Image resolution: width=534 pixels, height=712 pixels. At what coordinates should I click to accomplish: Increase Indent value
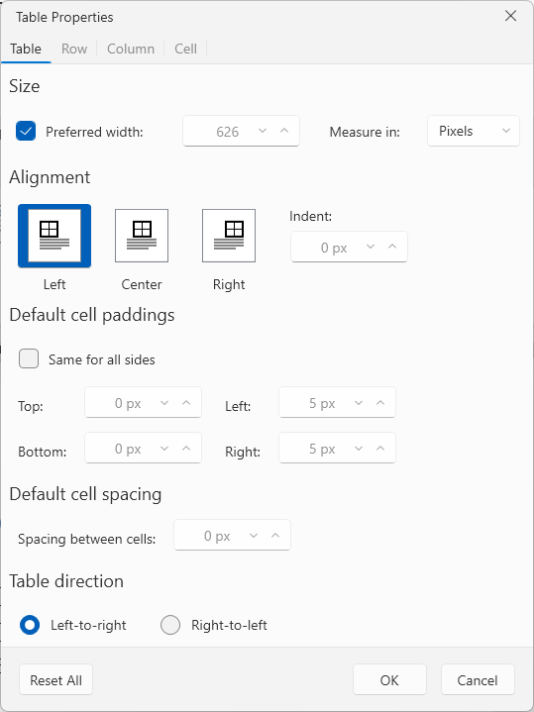(x=392, y=247)
